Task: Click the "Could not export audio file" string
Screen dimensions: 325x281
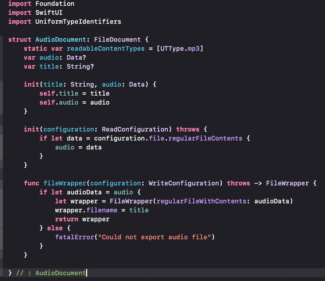Action: pos(155,237)
